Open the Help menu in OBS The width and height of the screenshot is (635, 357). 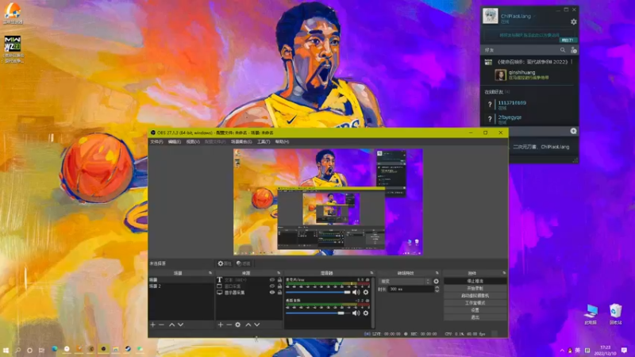tap(283, 142)
